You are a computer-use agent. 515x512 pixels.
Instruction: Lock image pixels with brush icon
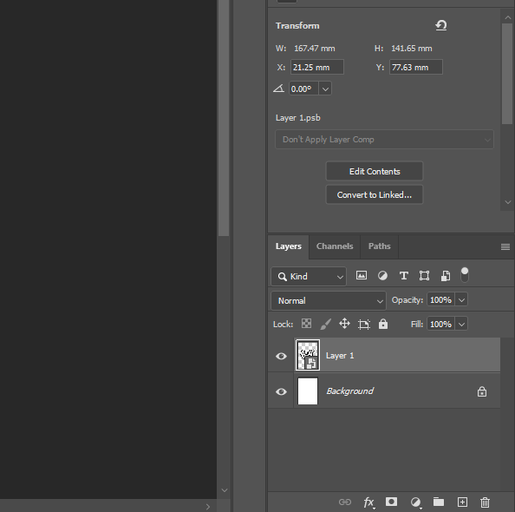point(325,324)
